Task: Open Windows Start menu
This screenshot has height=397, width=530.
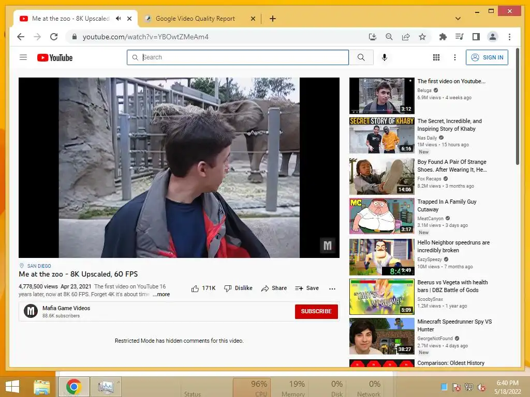Action: click(x=12, y=387)
